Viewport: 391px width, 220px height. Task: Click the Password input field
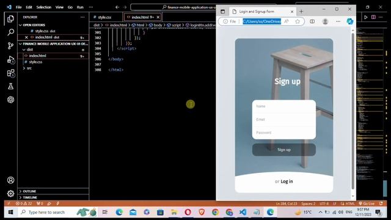click(283, 133)
